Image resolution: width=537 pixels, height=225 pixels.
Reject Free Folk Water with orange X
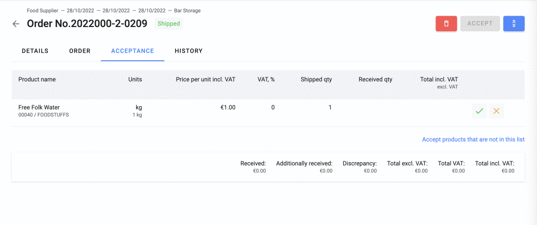pyautogui.click(x=496, y=111)
